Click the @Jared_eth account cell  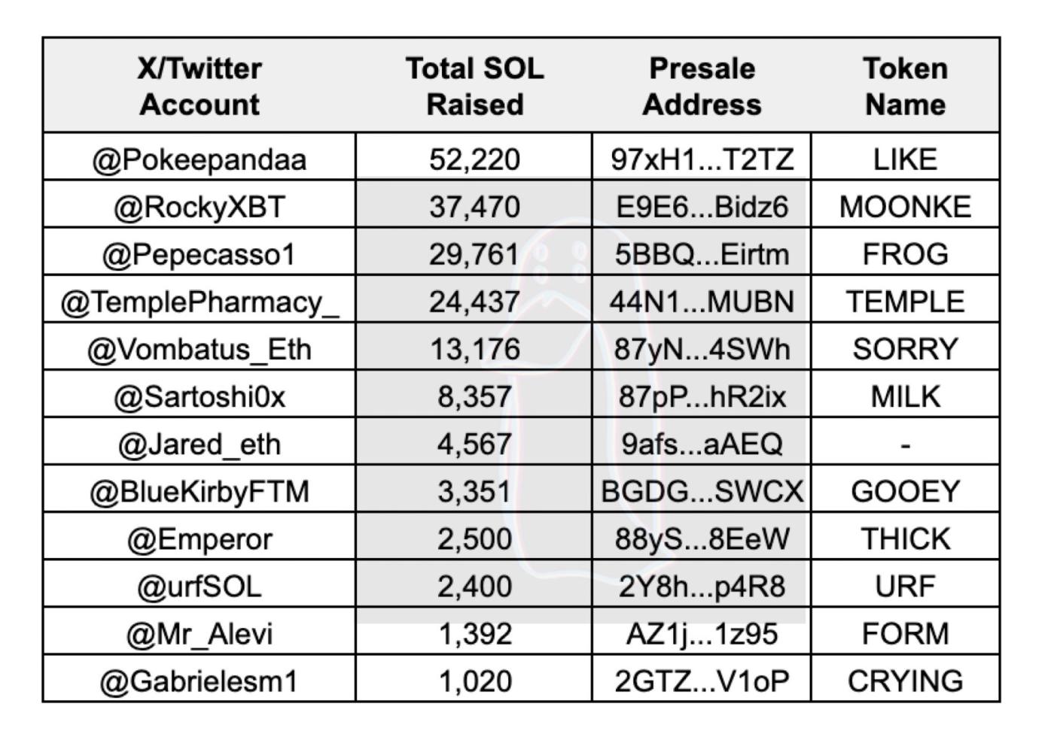[x=200, y=444]
